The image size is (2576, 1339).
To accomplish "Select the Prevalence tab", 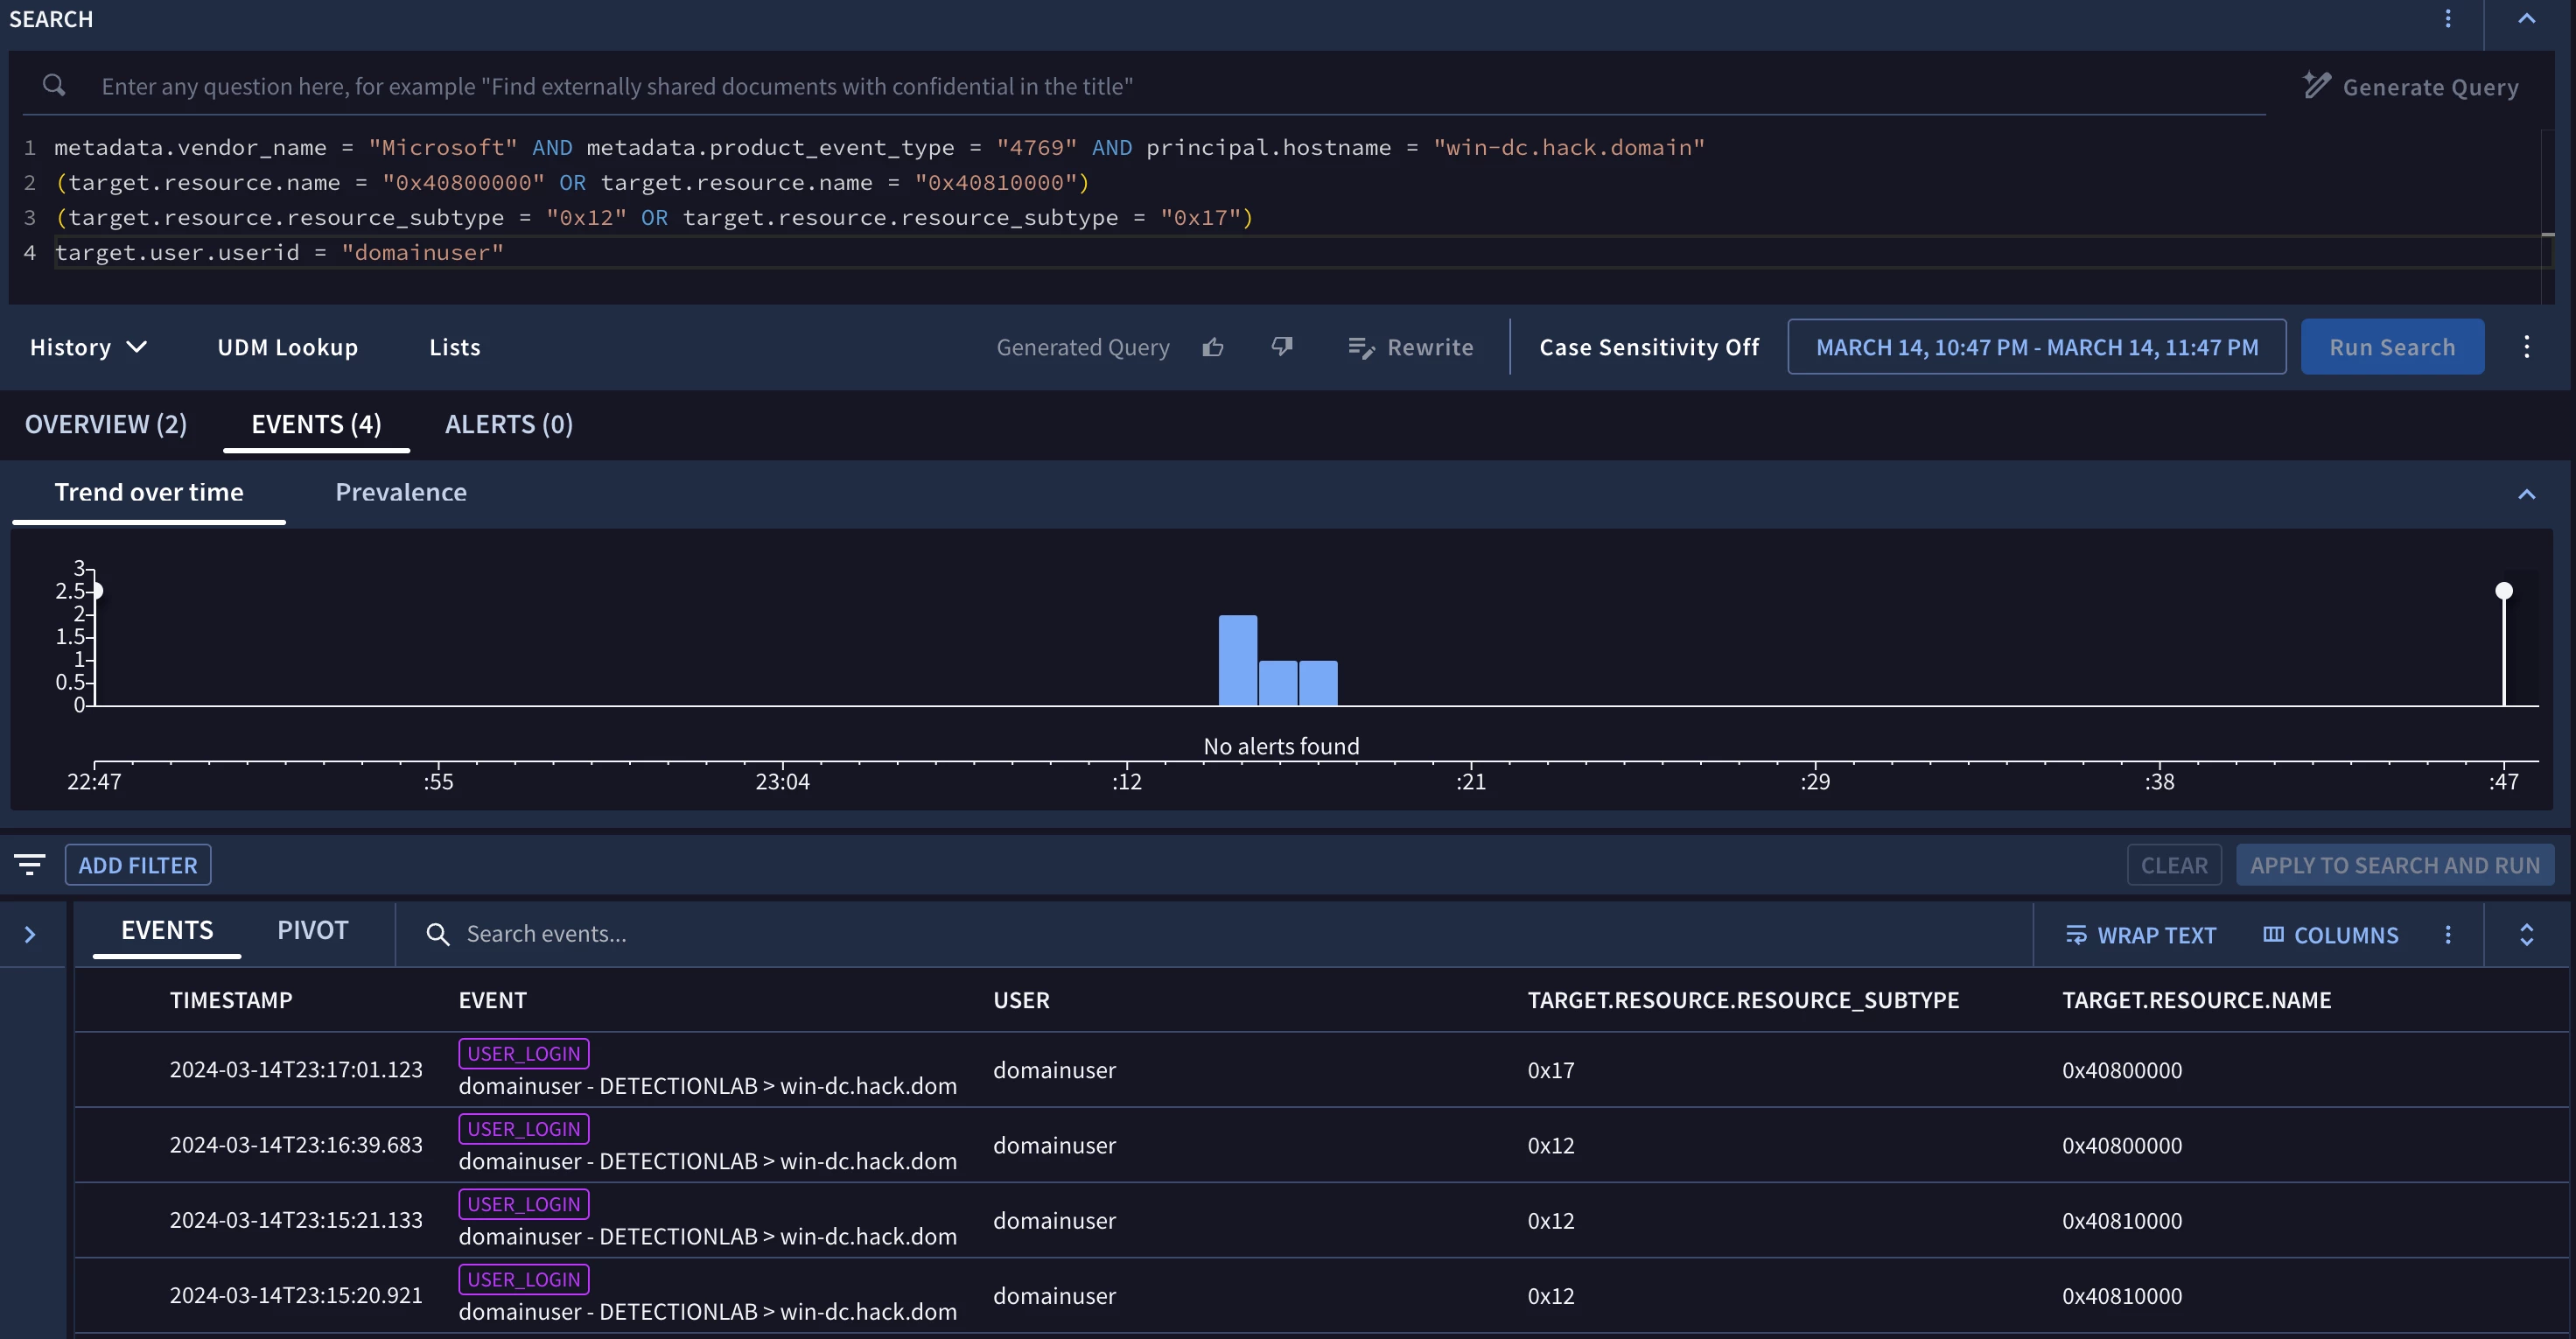I will (401, 492).
